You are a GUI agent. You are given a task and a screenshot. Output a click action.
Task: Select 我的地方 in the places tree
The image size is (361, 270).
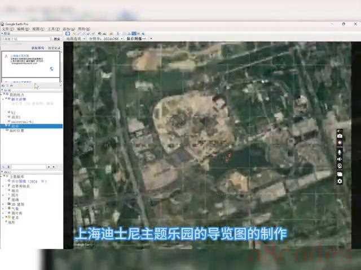coord(16,94)
